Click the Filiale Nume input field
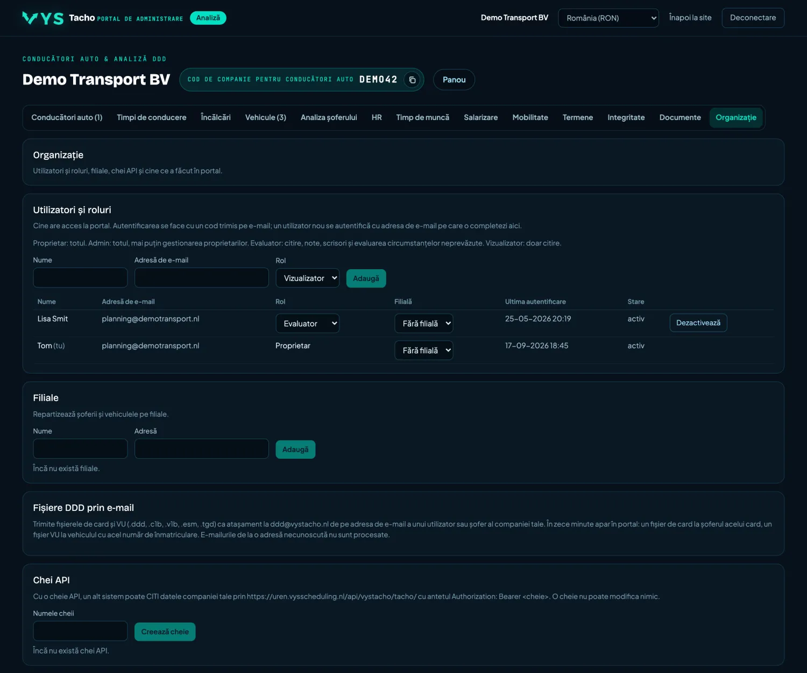Image resolution: width=807 pixels, height=673 pixels. pos(80,448)
